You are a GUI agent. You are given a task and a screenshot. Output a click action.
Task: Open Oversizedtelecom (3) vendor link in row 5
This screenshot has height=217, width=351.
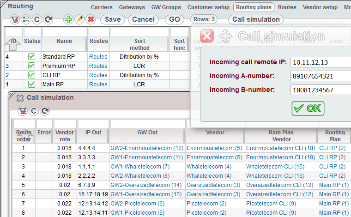click(x=213, y=185)
